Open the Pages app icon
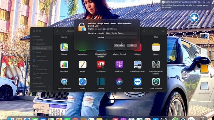 (83, 64)
